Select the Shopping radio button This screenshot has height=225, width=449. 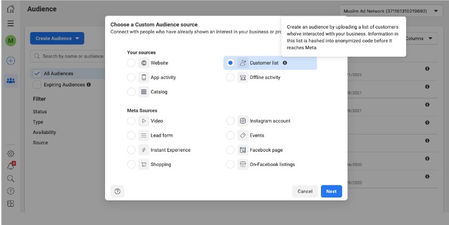click(x=131, y=164)
